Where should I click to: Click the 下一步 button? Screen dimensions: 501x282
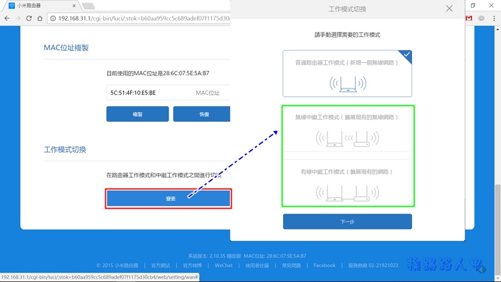(348, 222)
